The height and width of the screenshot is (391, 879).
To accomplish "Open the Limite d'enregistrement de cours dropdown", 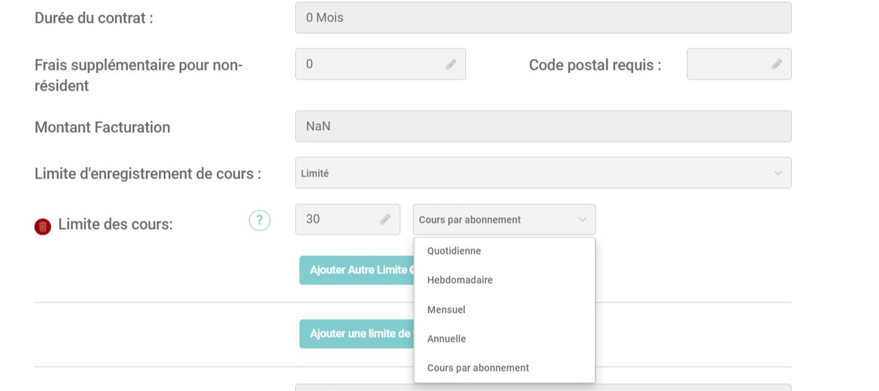I will (542, 173).
